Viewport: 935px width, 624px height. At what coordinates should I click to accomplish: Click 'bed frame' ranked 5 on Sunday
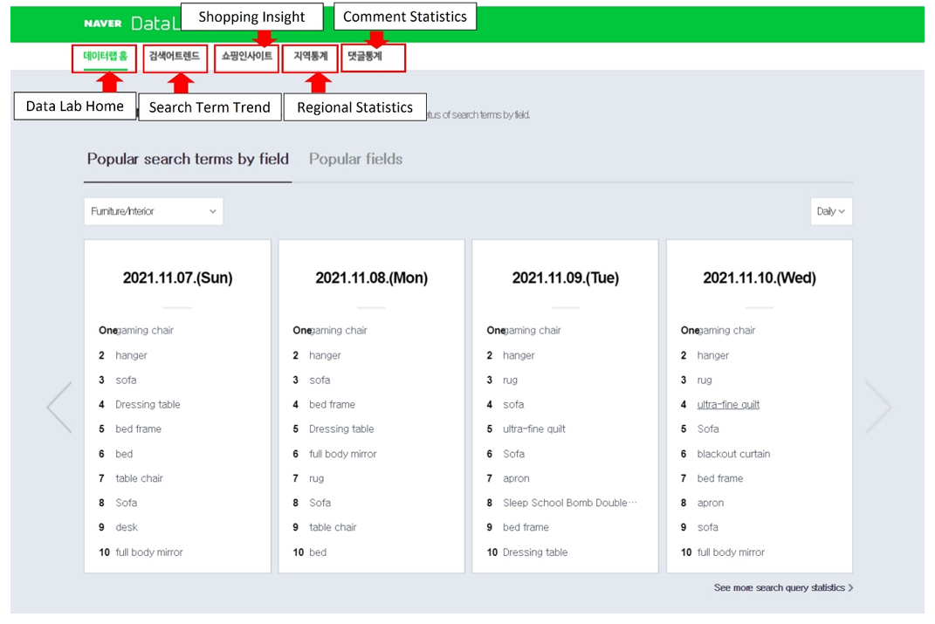(138, 429)
